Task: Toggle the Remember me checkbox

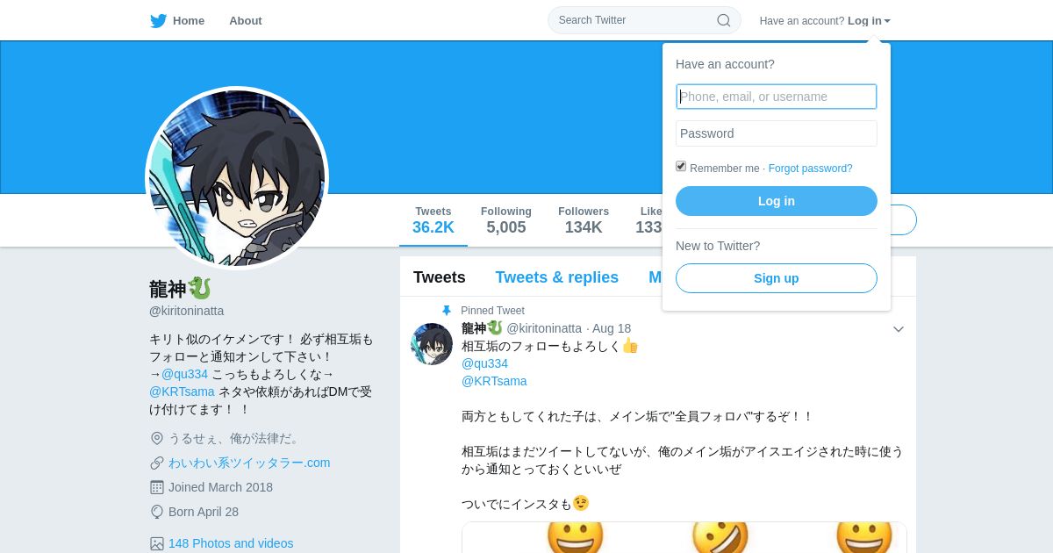Action: pyautogui.click(x=681, y=166)
